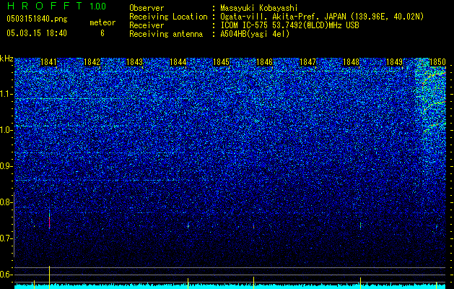
Task: Click the date stamp 05.03.15 18:40
Action: [x=37, y=33]
